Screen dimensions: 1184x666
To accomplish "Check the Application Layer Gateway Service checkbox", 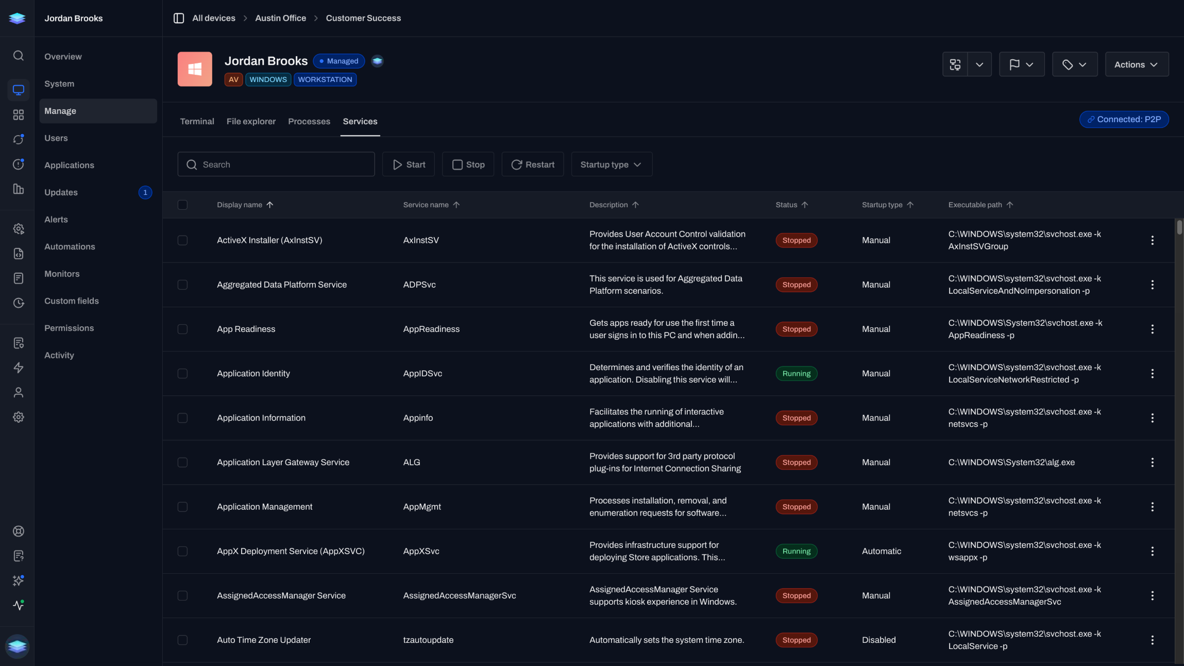I will 182,462.
